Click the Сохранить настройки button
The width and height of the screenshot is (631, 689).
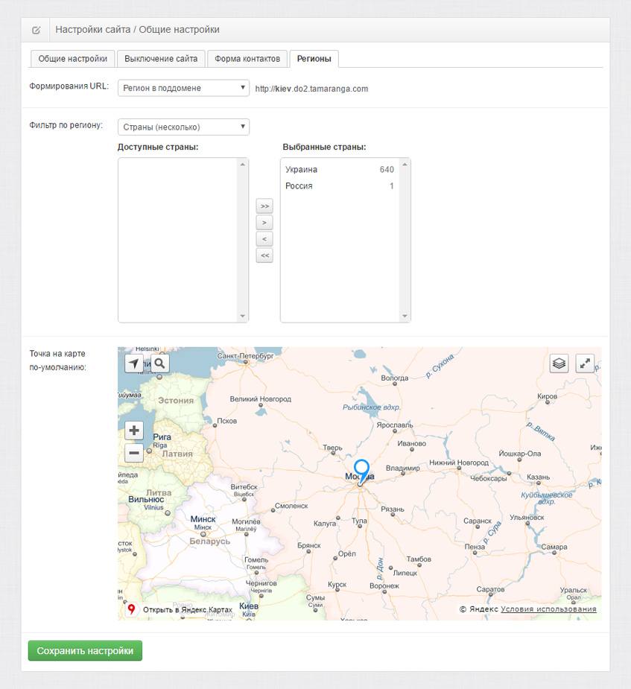(85, 651)
